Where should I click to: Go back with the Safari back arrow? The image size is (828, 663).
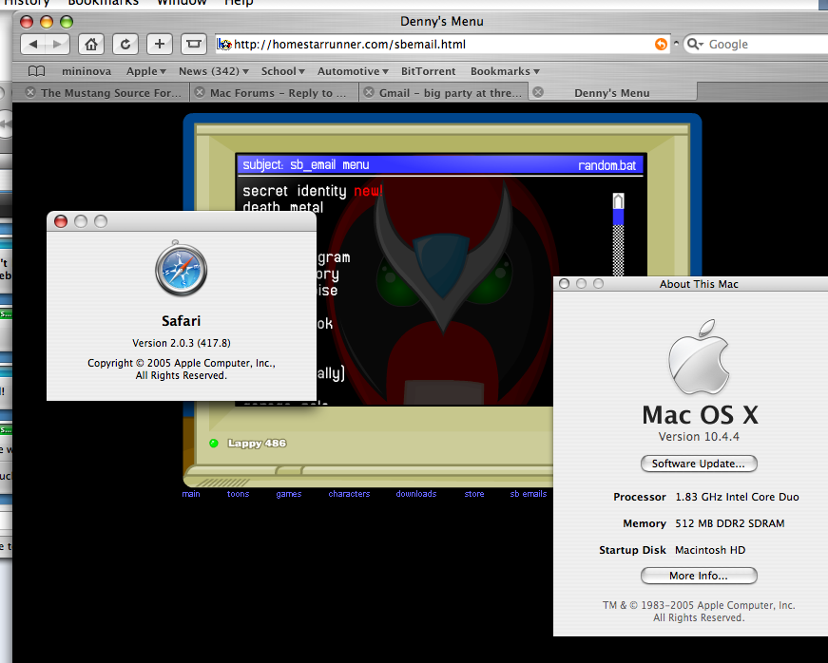32,45
